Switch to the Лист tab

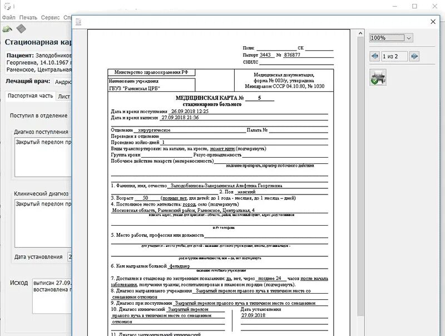pos(64,96)
